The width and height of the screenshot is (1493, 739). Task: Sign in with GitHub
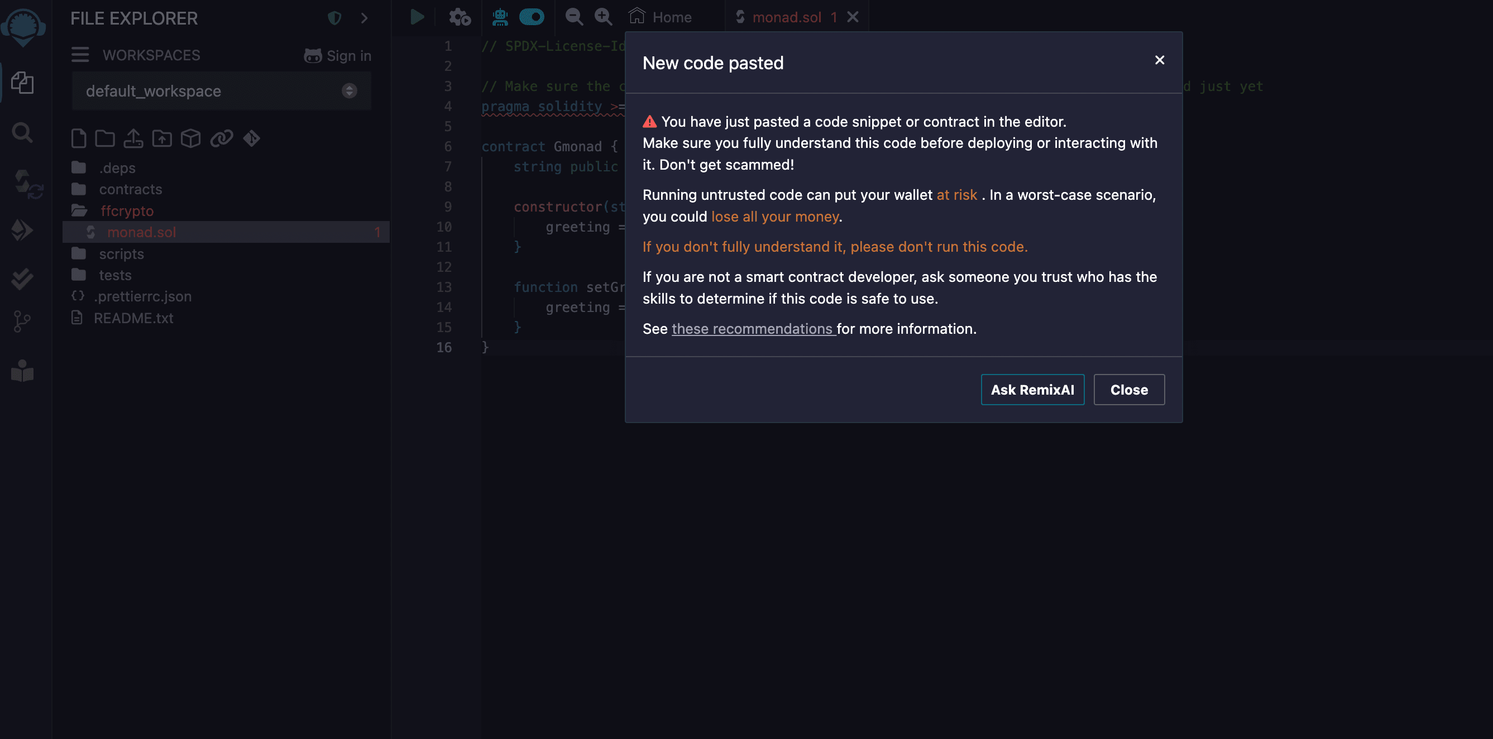click(337, 56)
